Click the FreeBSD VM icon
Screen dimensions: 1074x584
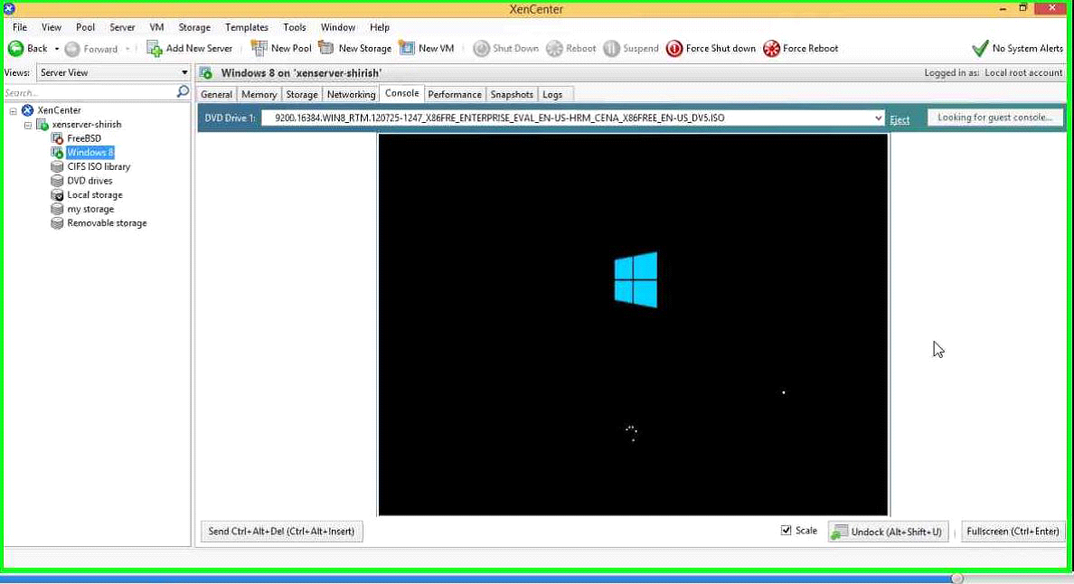[x=58, y=139]
